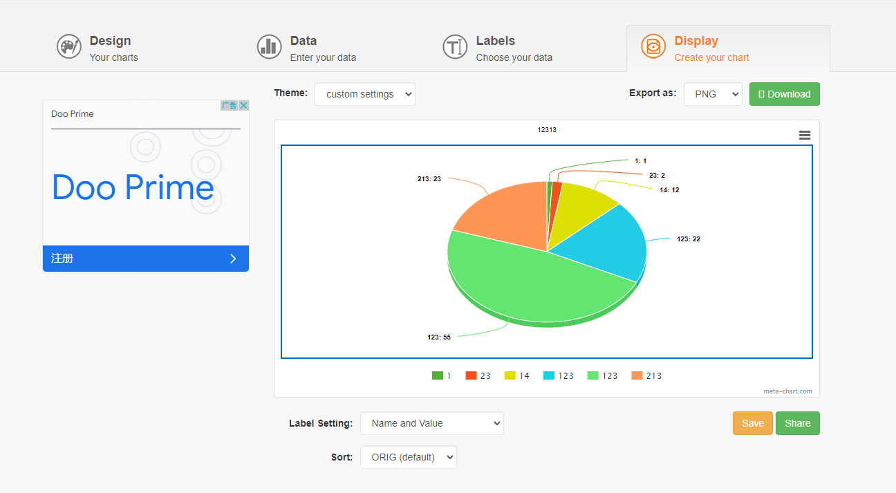The width and height of the screenshot is (896, 493).
Task: Open the chart hamburger menu icon
Action: (x=805, y=136)
